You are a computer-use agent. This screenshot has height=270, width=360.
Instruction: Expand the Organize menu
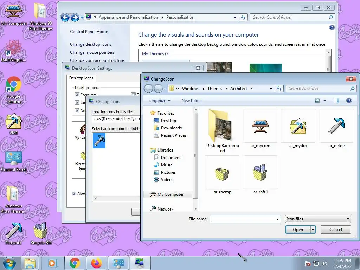pos(160,101)
